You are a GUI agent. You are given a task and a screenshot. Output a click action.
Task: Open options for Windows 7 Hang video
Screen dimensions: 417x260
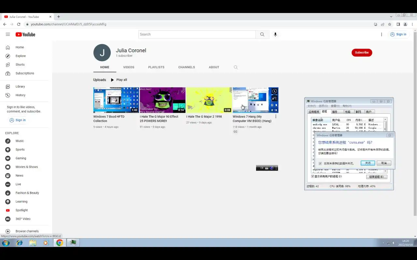pos(276,117)
